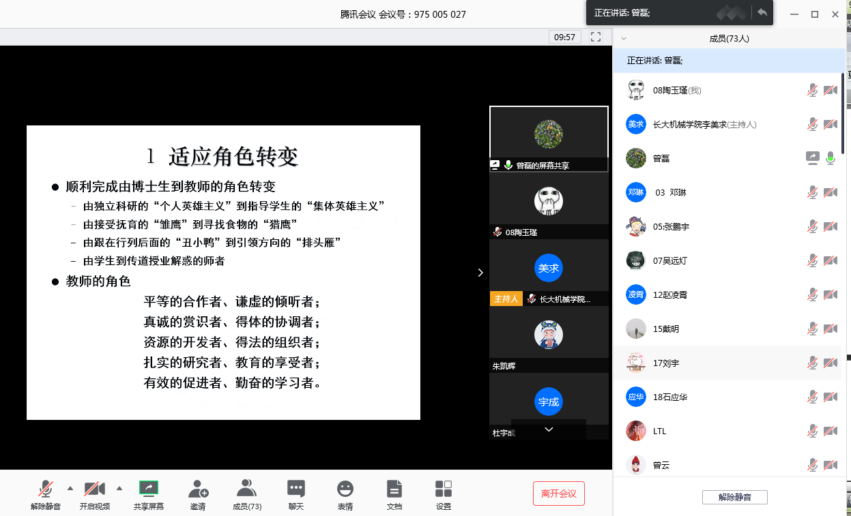Toggle the Start Video (开启视频) camera
The width and height of the screenshot is (851, 516).
click(x=94, y=489)
